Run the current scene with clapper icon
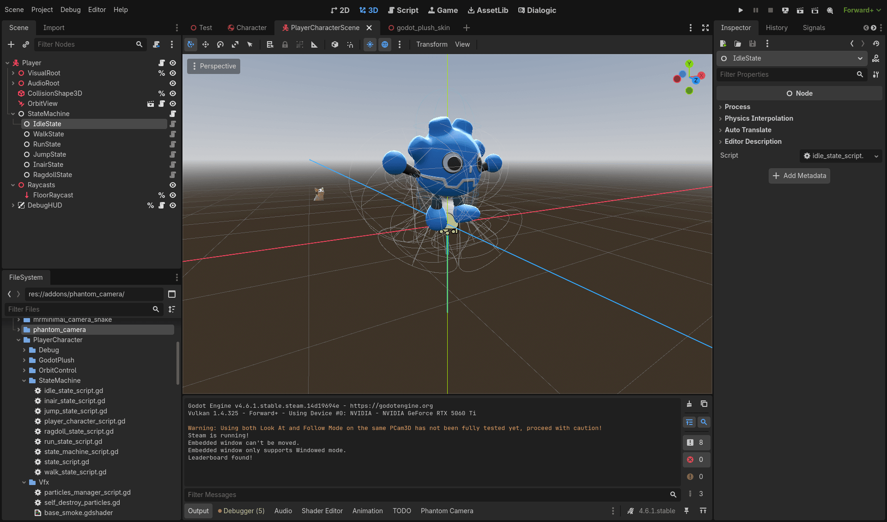This screenshot has height=522, width=887. [x=800, y=10]
